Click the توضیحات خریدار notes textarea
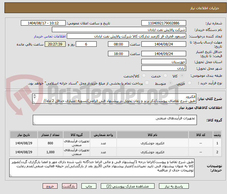Image resolution: width=227 pixels, height=194 pixels. pos(102,168)
